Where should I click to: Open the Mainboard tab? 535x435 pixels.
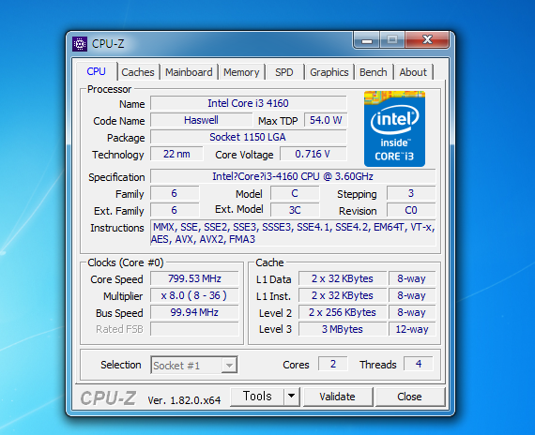click(189, 72)
